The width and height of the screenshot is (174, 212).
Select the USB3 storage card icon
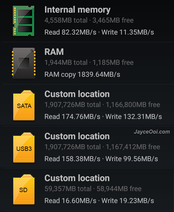[24, 148]
